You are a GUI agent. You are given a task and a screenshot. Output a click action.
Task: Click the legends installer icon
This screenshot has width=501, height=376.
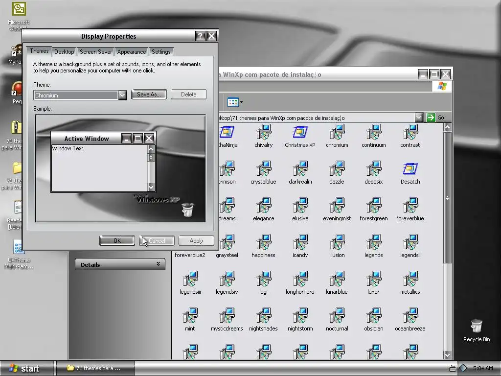pos(373,242)
